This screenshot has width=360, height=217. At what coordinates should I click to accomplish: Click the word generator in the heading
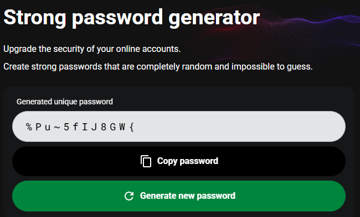[x=214, y=19]
